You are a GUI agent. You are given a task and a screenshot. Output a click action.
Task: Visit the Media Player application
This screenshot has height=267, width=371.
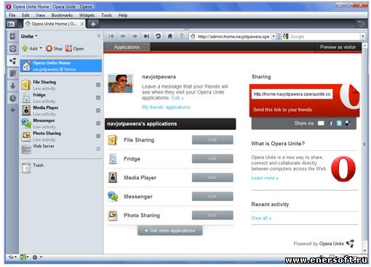point(212,178)
